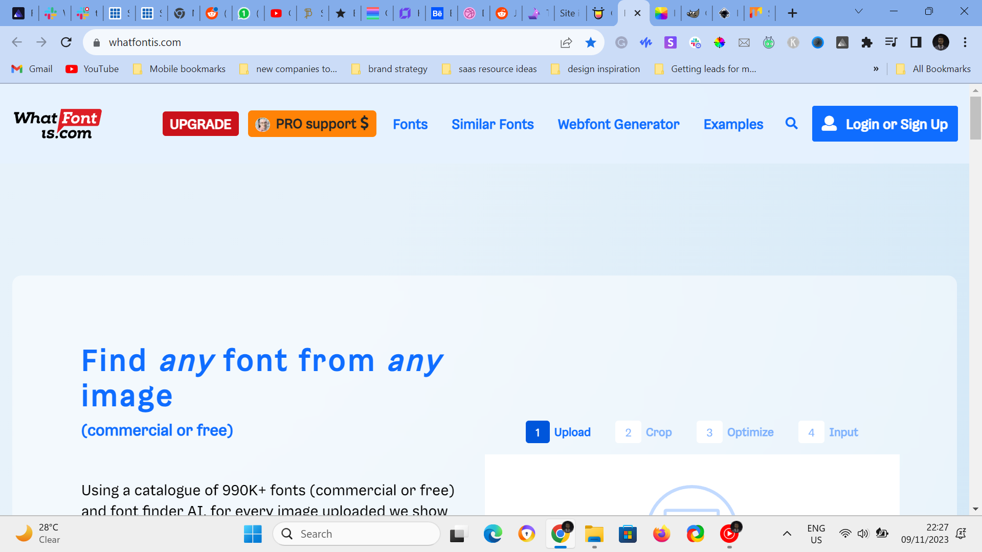Expand the tab search chevron in Chrome

(859, 11)
